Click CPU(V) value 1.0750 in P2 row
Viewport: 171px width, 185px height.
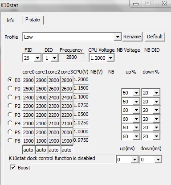click(x=81, y=106)
